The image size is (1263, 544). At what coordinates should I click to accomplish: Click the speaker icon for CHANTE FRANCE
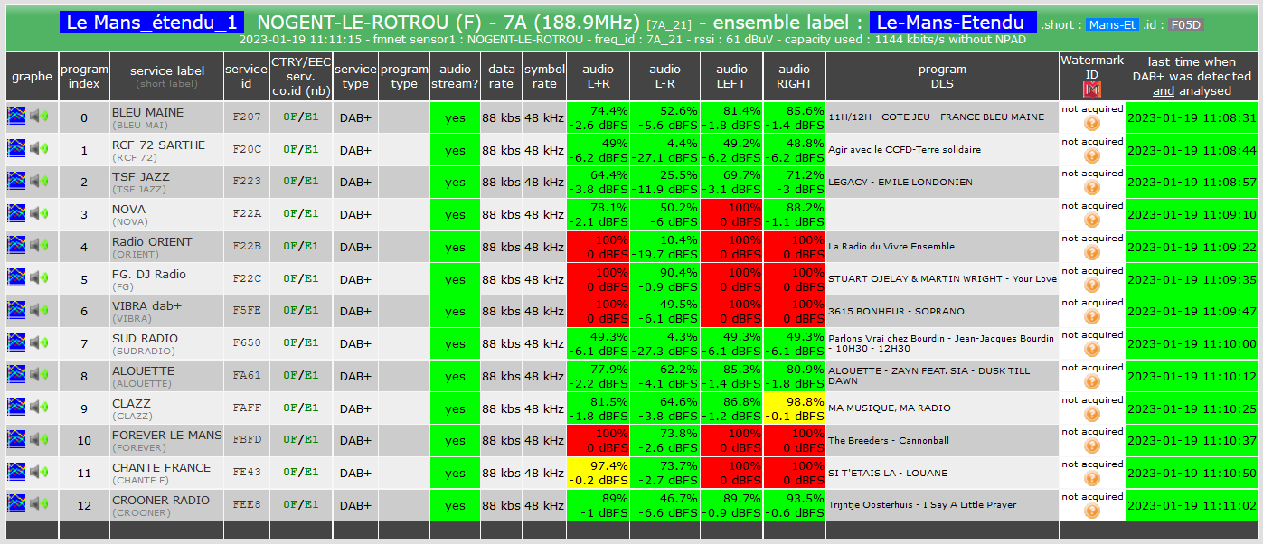click(39, 473)
